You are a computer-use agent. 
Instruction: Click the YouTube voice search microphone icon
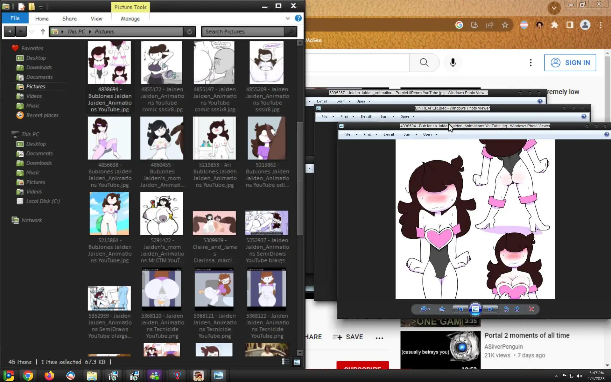point(453,62)
